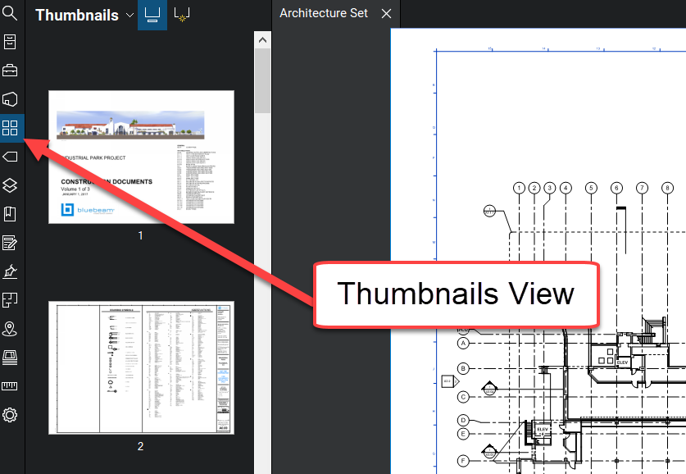The width and height of the screenshot is (686, 474).
Task: Open the Places panel
Action: coord(9,329)
